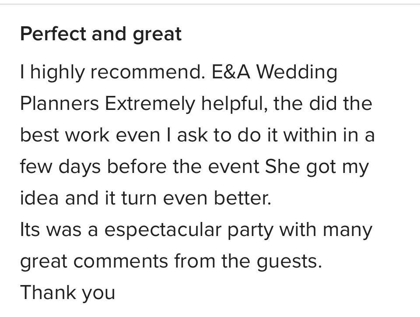Click the word "helpful," in the review
Image resolution: width=420 pixels, height=317 pixels.
click(234, 104)
